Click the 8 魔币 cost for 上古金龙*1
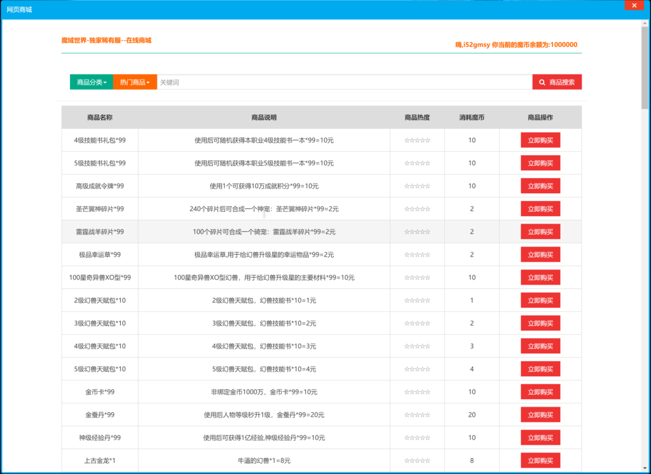This screenshot has height=474, width=651. (472, 460)
